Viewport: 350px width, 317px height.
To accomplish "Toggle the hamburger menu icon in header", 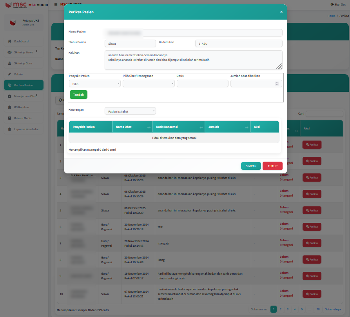I will pyautogui.click(x=56, y=4).
